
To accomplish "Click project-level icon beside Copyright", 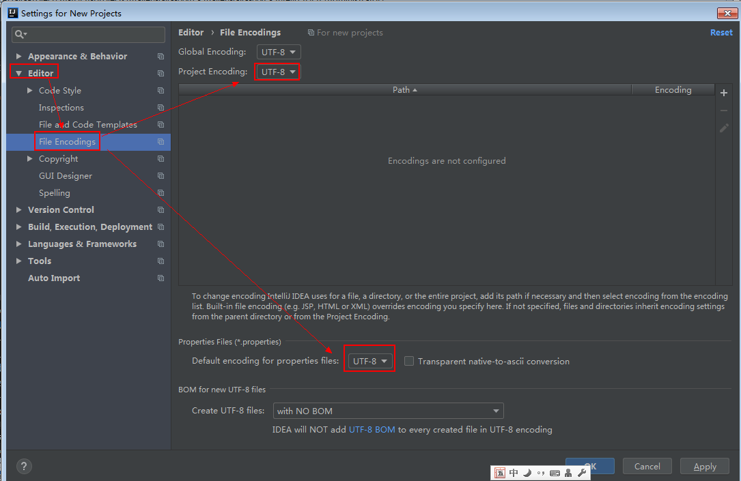I will click(x=160, y=158).
